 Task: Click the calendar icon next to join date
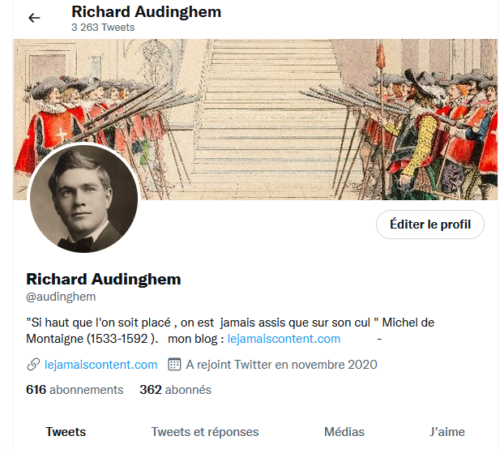coord(174,365)
